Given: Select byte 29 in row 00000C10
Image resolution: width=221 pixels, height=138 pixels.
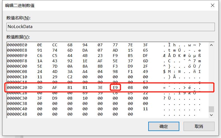Looking at the screenshot, I should coord(55,77).
